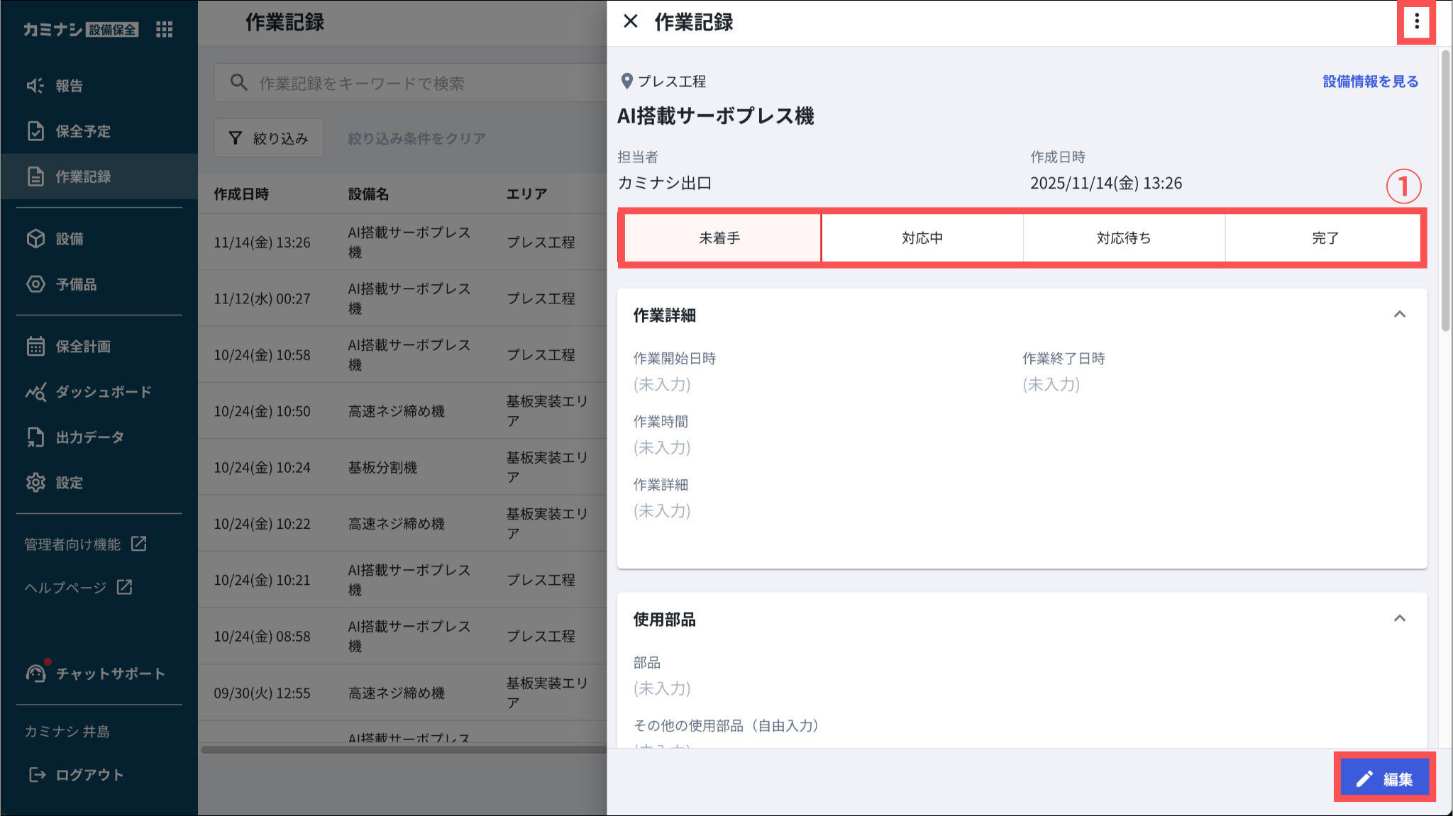Set status to 完了
Image resolution: width=1453 pixels, height=816 pixels.
pyautogui.click(x=1324, y=238)
